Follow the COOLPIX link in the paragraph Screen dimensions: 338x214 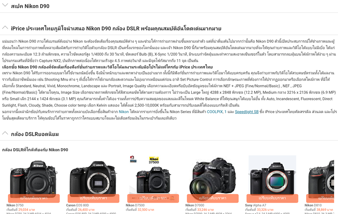pyautogui.click(x=215, y=112)
